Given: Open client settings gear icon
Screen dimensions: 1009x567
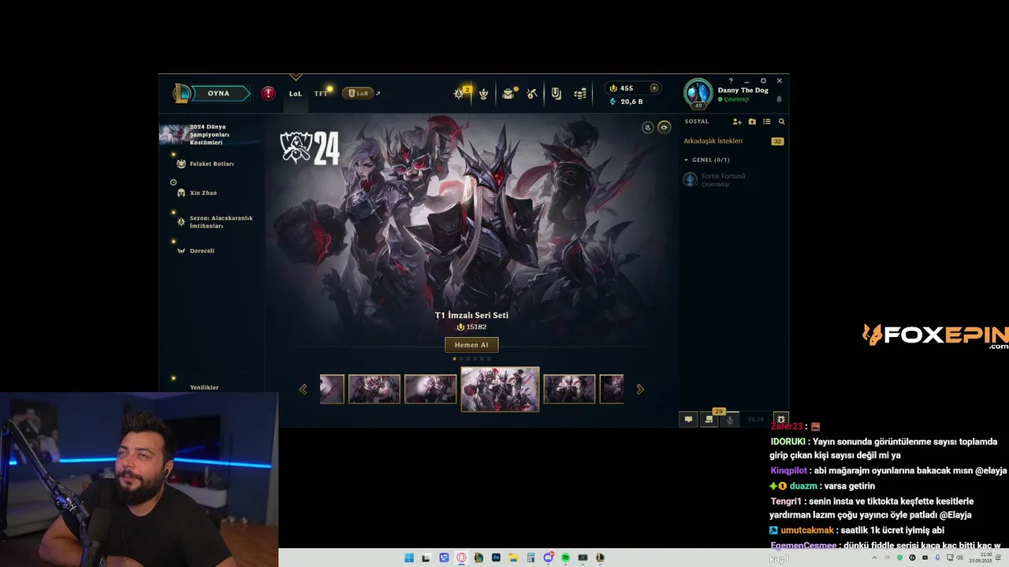Looking at the screenshot, I should (763, 81).
